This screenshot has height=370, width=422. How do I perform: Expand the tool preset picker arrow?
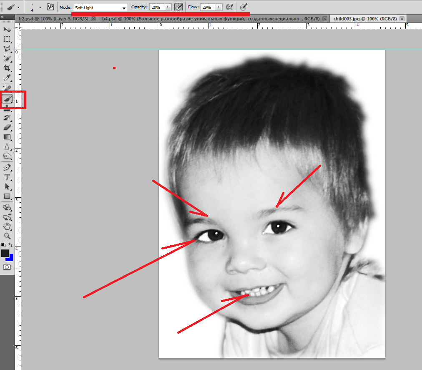point(19,7)
